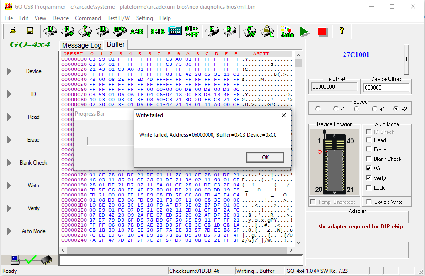Switch to the Message Log tab
This screenshot has width=425, height=276.
point(81,45)
